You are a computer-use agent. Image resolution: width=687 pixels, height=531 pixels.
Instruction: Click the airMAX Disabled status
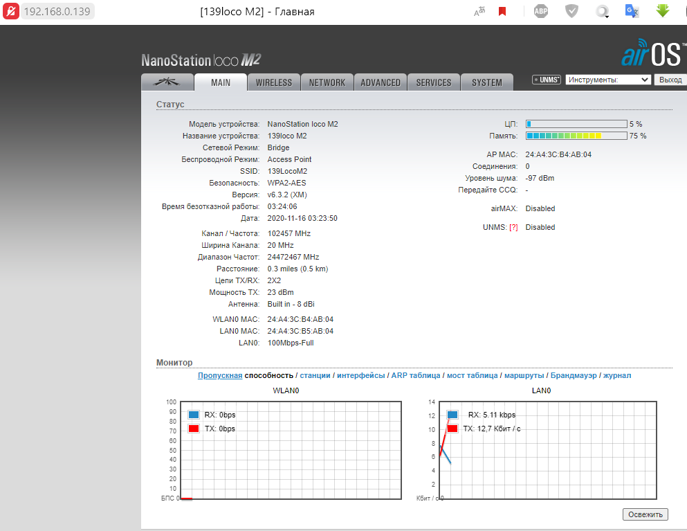(x=540, y=208)
